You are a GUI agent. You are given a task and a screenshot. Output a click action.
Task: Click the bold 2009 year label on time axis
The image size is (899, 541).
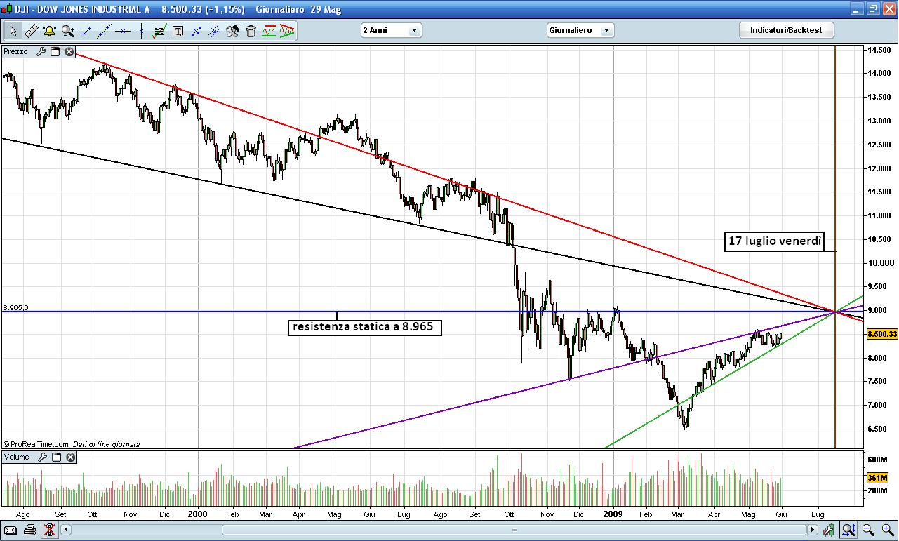point(613,514)
